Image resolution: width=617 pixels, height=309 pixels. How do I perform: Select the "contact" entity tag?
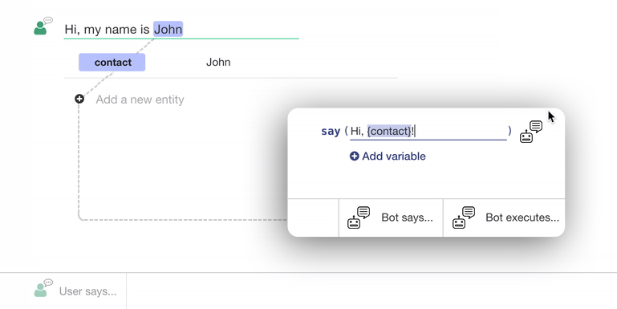coord(112,62)
